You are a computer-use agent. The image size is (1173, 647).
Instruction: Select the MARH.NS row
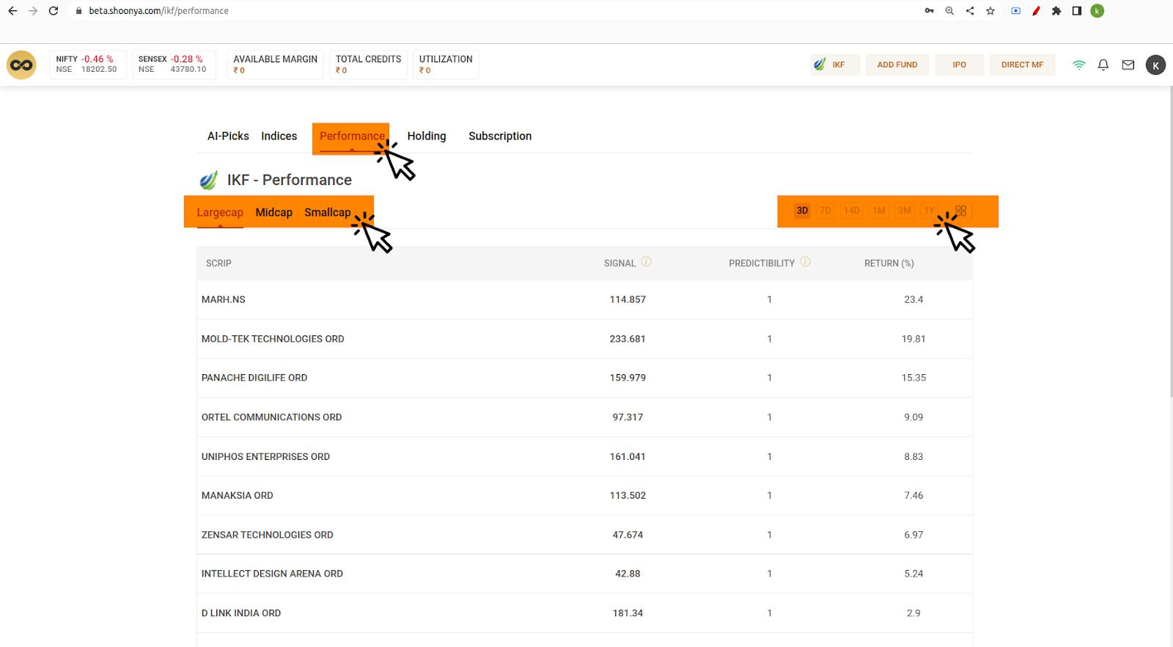[x=584, y=299]
